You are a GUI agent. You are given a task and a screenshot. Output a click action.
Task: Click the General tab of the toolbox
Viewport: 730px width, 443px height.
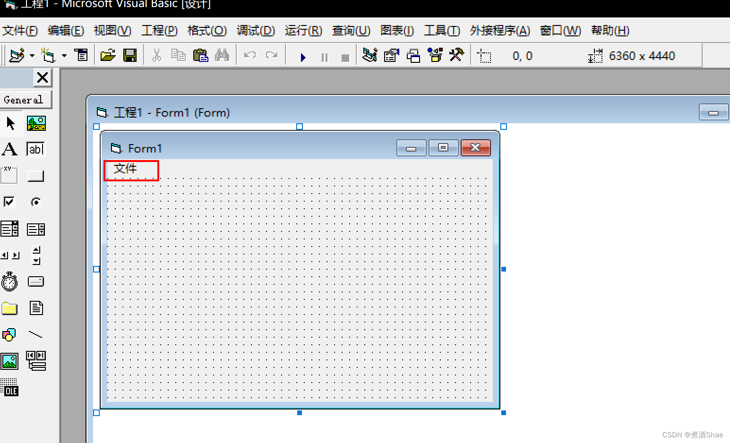[25, 100]
